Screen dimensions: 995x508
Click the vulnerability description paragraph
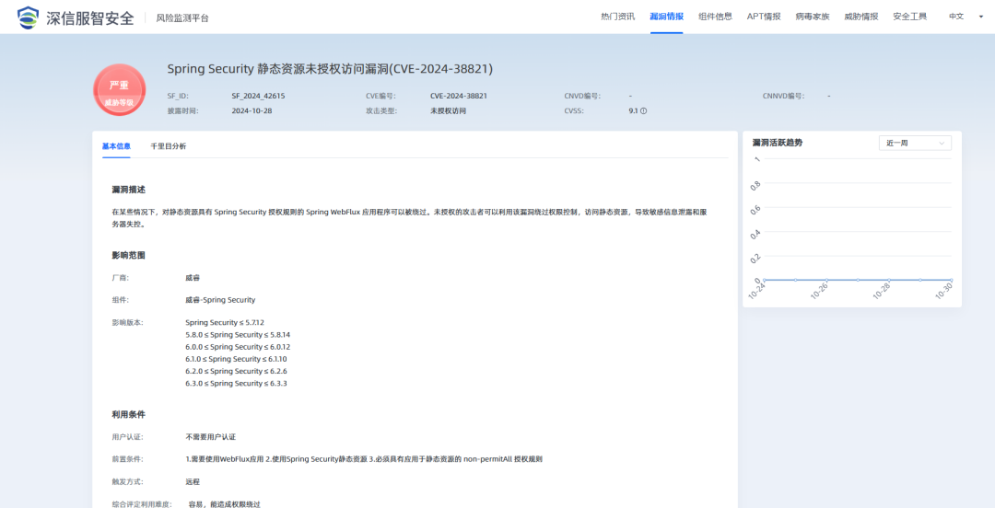[409, 218]
